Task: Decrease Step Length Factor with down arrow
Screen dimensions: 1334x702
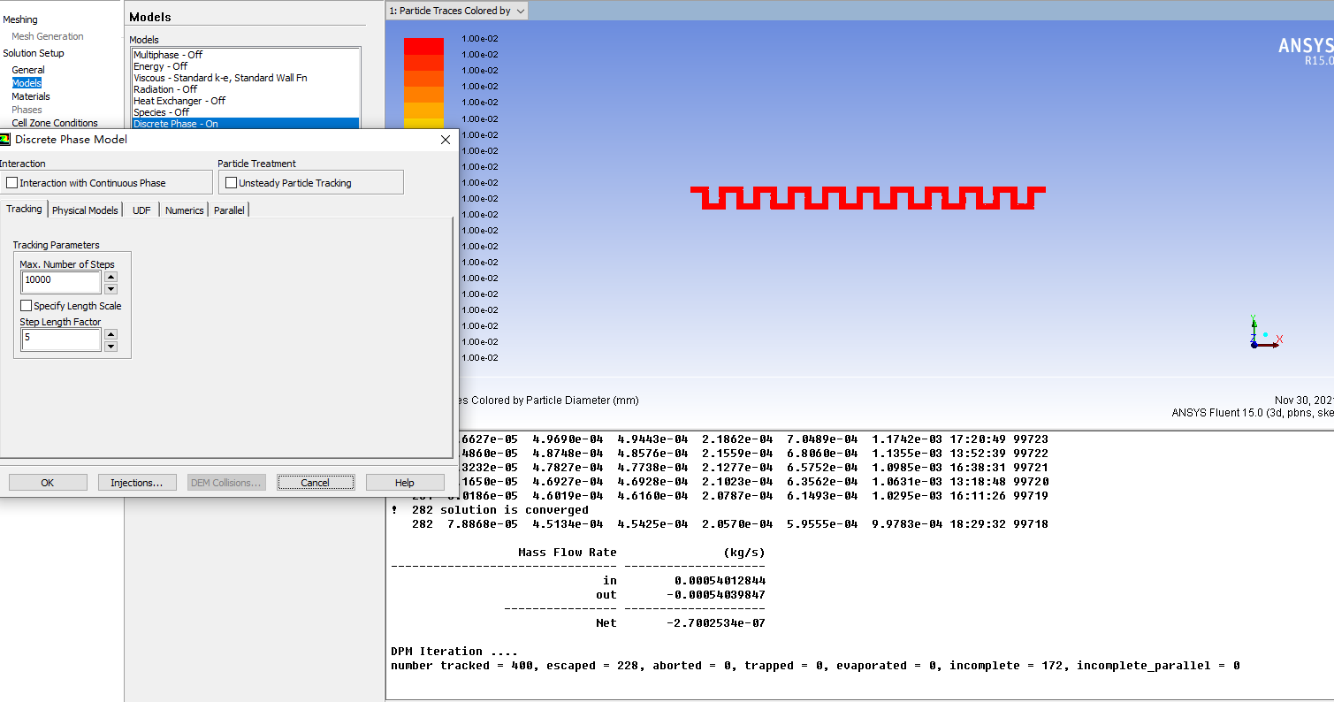Action: tap(111, 346)
